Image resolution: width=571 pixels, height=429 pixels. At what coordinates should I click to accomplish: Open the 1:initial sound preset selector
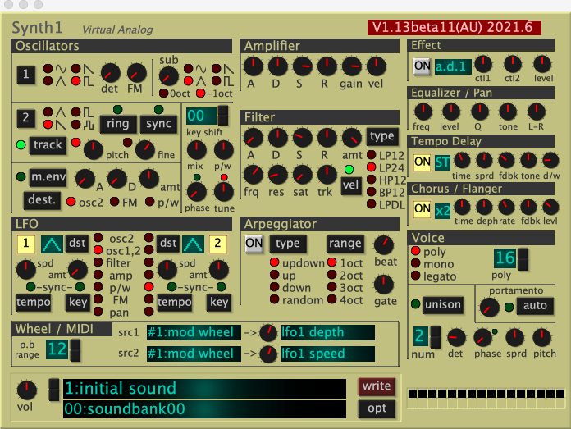point(204,389)
